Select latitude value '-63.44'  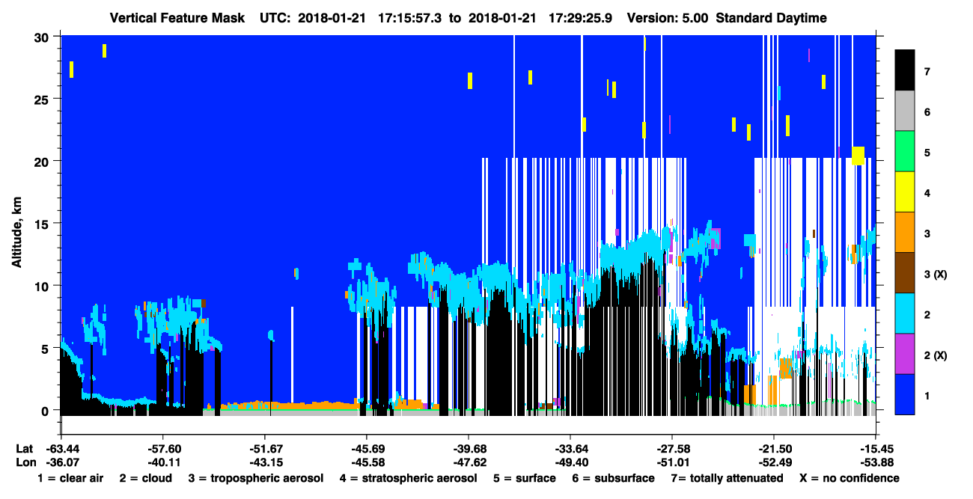tap(62, 448)
